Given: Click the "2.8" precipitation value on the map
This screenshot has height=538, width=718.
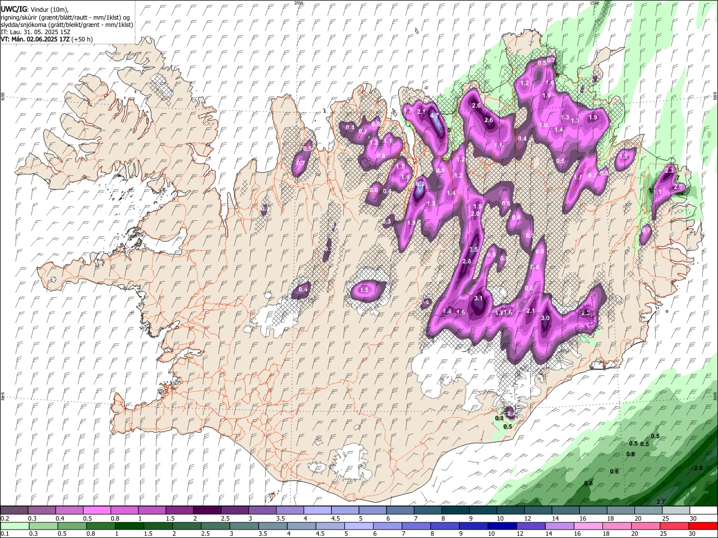Looking at the screenshot, I should [x=467, y=262].
